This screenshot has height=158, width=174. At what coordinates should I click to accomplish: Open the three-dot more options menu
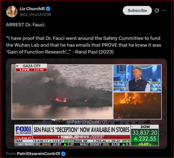(164, 10)
